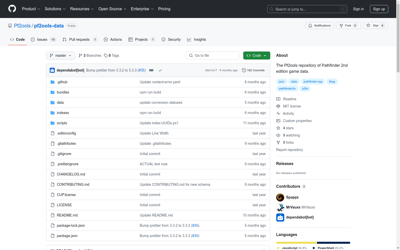This screenshot has height=250, width=400.
Task: Click the GitHub logo icon
Action: pyautogui.click(x=12, y=9)
